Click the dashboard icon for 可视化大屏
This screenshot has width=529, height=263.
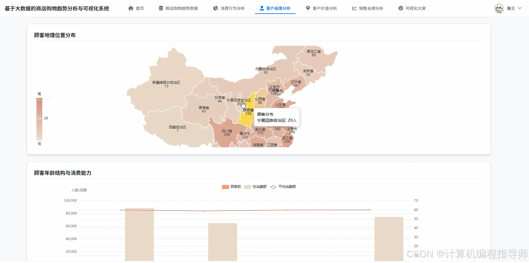401,8
